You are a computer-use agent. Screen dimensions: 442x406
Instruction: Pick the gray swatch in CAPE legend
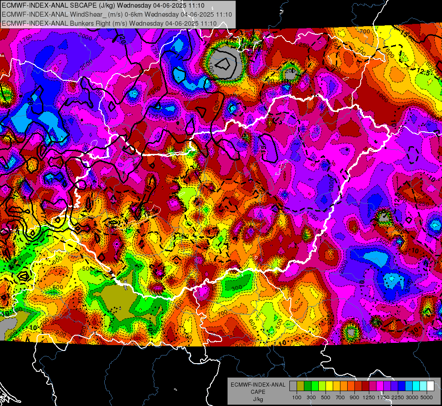(293, 386)
